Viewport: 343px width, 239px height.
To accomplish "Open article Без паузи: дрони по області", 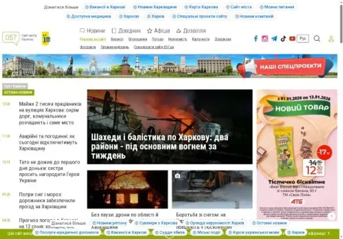I will [x=125, y=215].
